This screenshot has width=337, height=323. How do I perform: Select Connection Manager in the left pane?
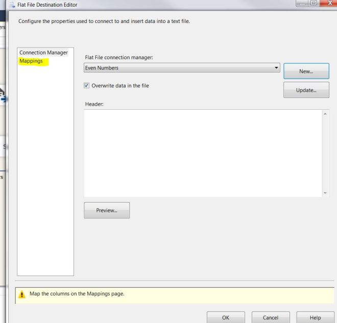click(x=43, y=53)
